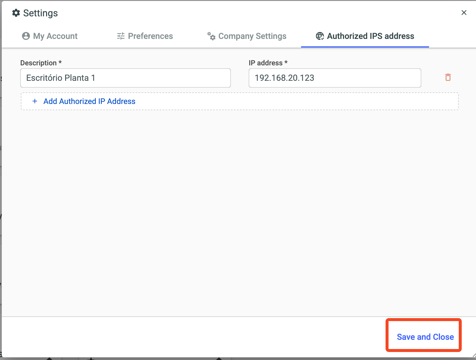Go to the Company Settings tab

(x=252, y=36)
